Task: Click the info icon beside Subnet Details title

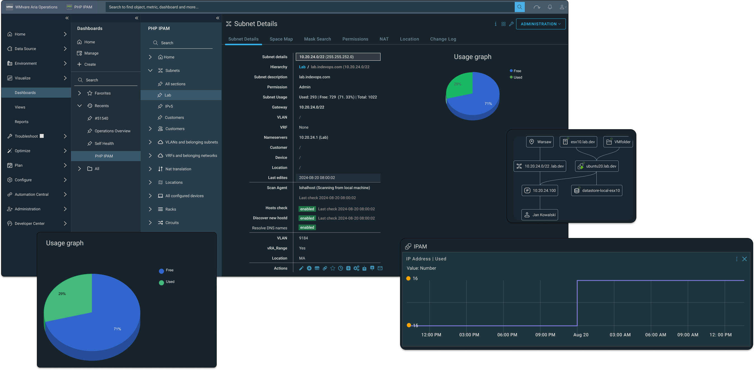Action: (x=495, y=24)
